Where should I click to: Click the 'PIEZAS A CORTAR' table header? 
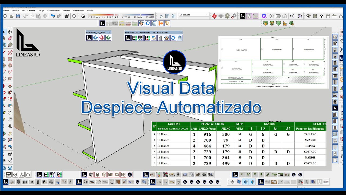pyautogui.click(x=213, y=124)
